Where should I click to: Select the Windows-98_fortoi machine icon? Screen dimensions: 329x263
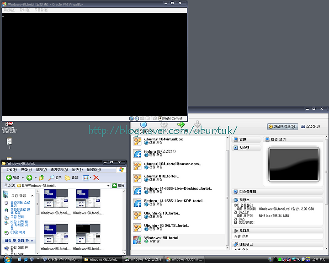click(x=137, y=240)
